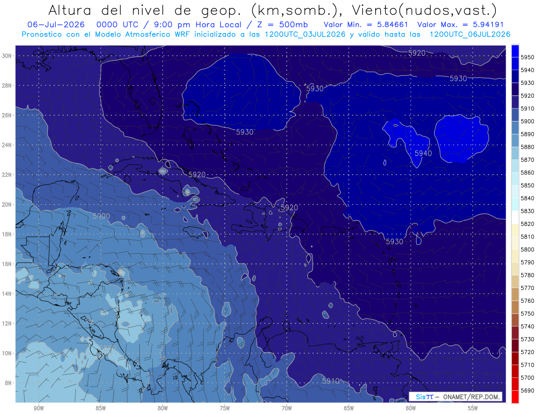Click the 60W longitude label
This screenshot has height=414, width=536.
pos(411,409)
